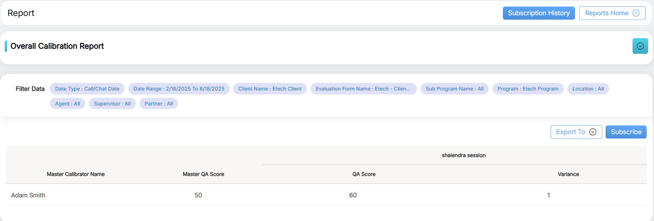The width and height of the screenshot is (654, 221).
Task: Click the Subscribe button
Action: pos(626,132)
